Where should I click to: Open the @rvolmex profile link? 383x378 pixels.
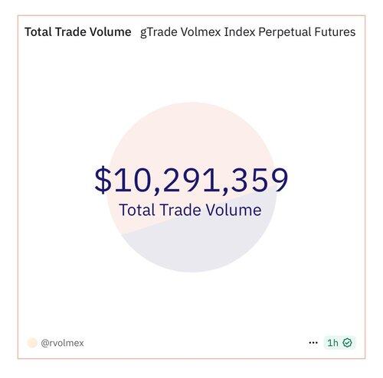pos(62,343)
